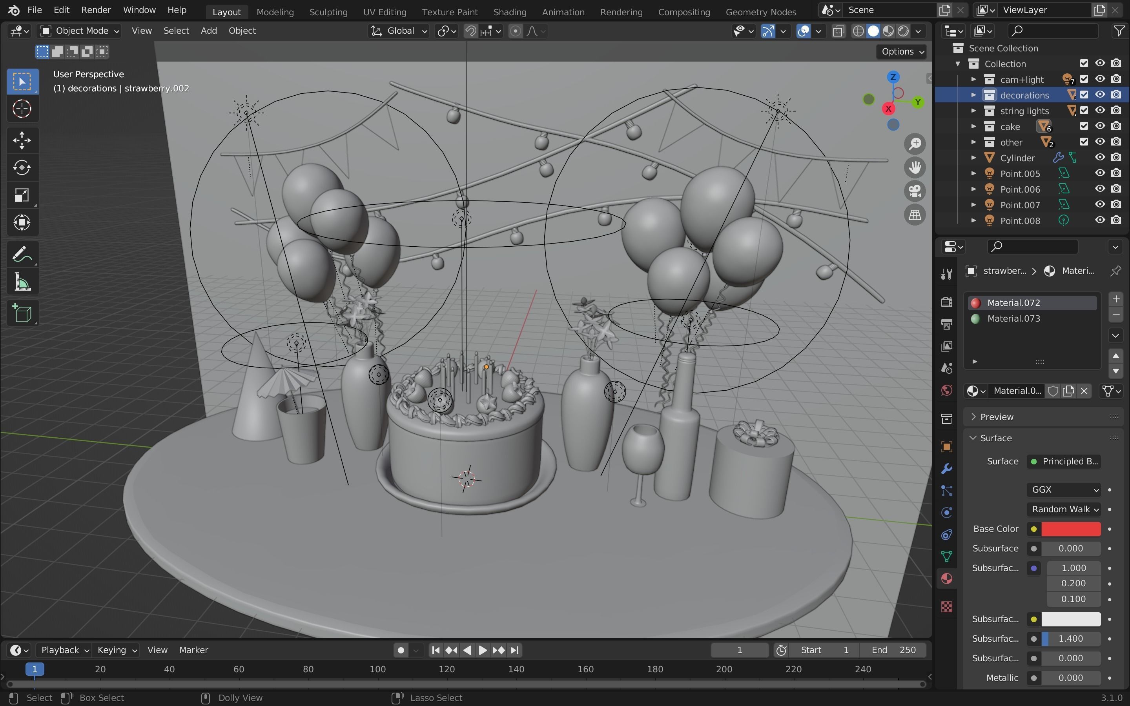Open Output properties tab
Viewport: 1130px width, 706px height.
pos(946,324)
